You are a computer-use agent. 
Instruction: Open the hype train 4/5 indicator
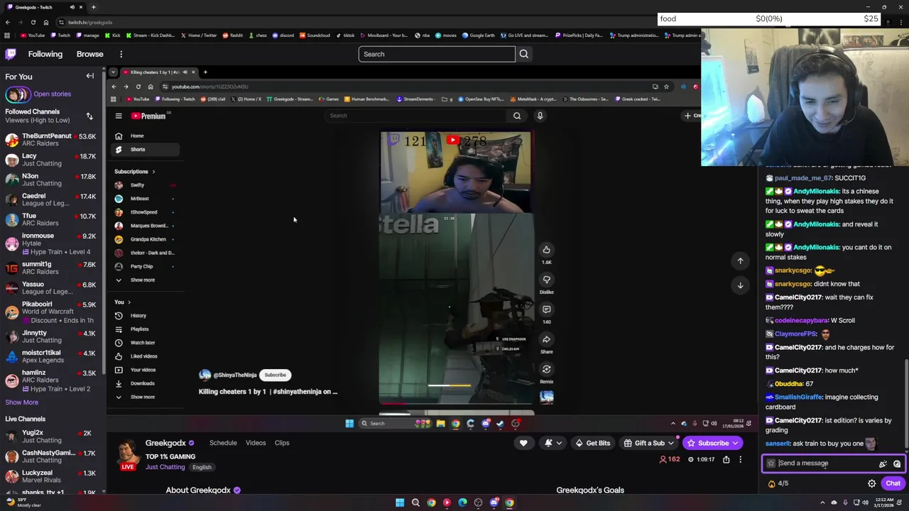pos(778,483)
